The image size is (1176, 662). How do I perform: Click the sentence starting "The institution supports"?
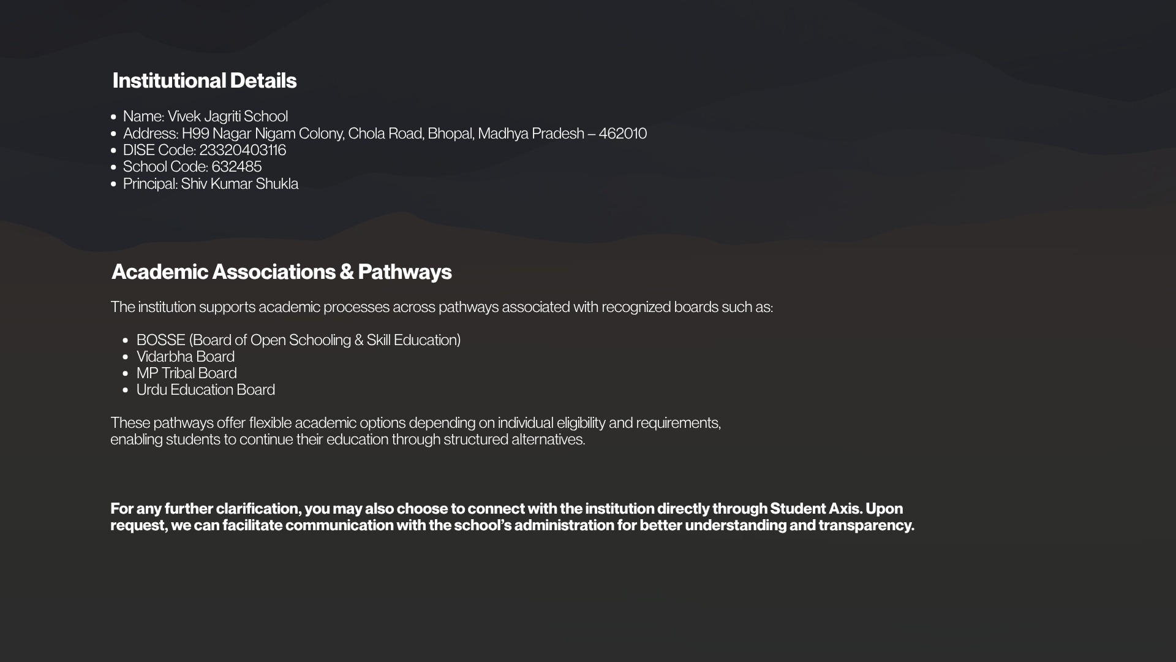coord(441,307)
